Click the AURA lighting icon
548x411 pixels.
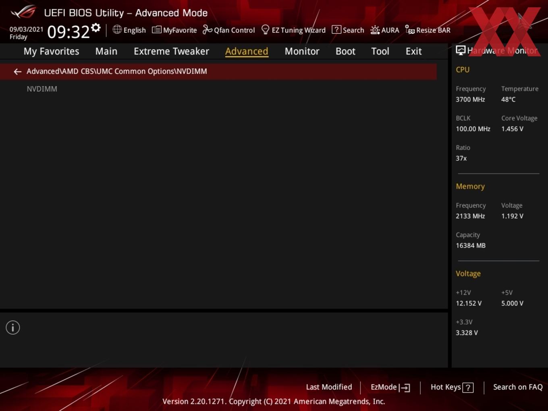(x=375, y=30)
